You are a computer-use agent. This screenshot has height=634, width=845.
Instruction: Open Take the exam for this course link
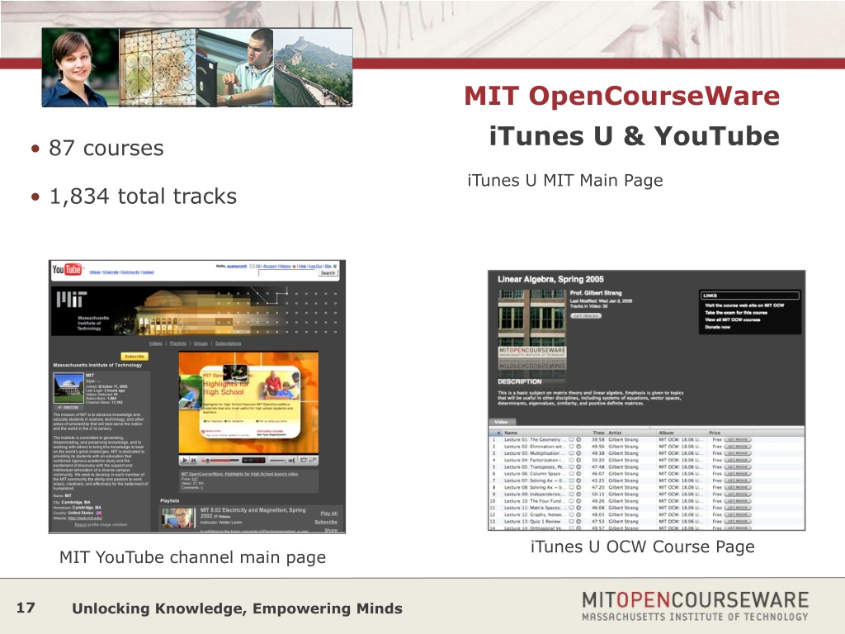[x=735, y=313]
